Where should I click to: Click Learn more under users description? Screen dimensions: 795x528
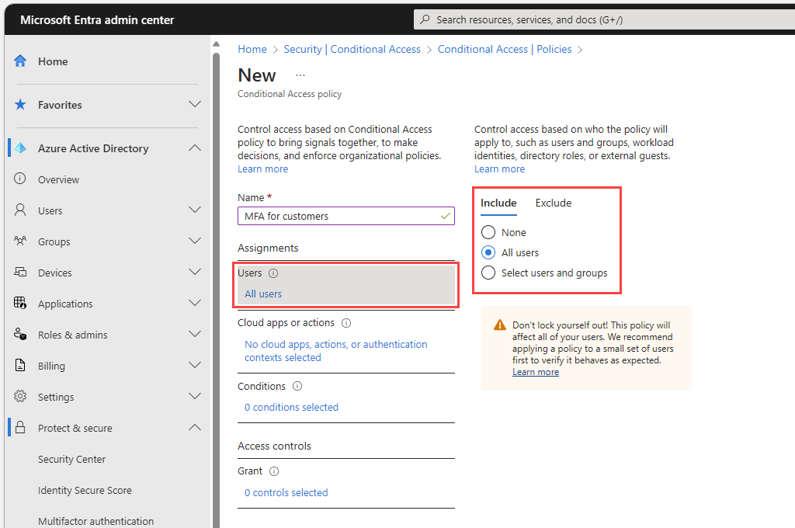click(x=499, y=169)
